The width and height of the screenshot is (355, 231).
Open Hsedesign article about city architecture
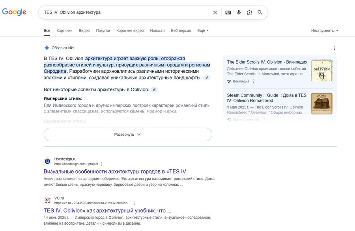[115, 172]
